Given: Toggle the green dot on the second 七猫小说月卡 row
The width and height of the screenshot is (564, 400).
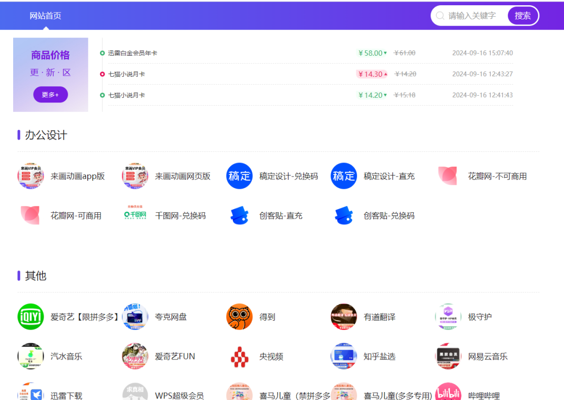Looking at the screenshot, I should (102, 95).
